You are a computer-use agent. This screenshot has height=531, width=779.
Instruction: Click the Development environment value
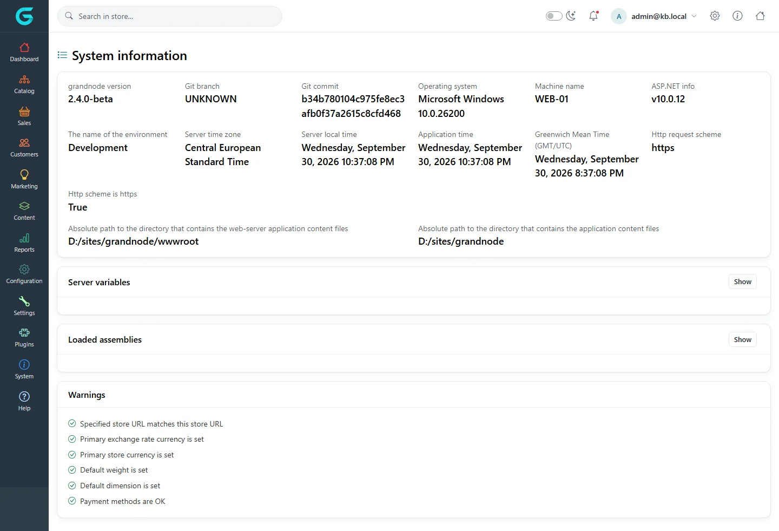[98, 148]
